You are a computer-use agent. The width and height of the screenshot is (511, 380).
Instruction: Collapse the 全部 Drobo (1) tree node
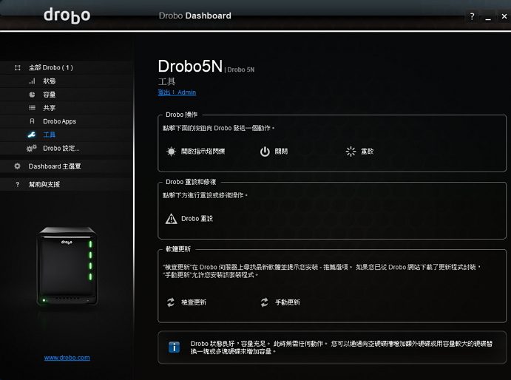(x=18, y=67)
